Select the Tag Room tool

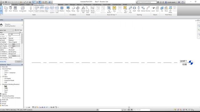click(109, 10)
